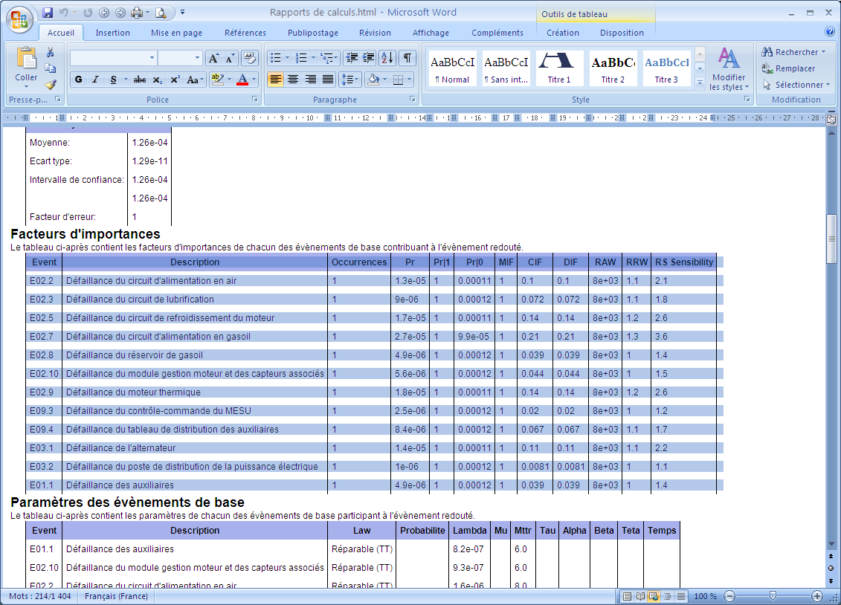This screenshot has height=605, width=841.
Task: Print using the quick access printer icon
Action: point(137,13)
